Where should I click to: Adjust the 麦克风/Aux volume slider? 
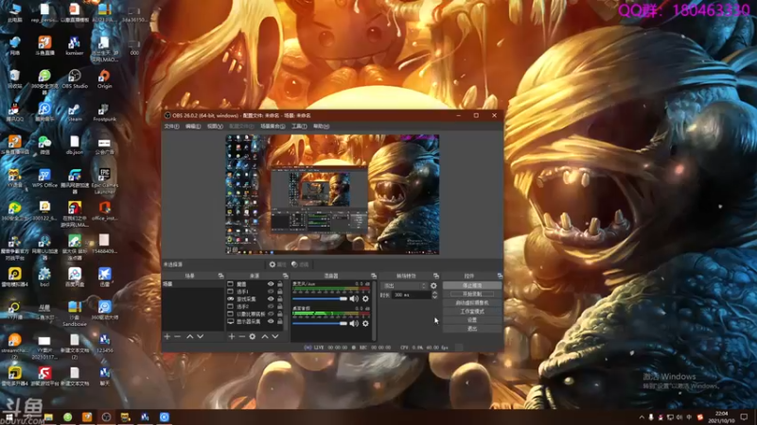click(x=320, y=298)
